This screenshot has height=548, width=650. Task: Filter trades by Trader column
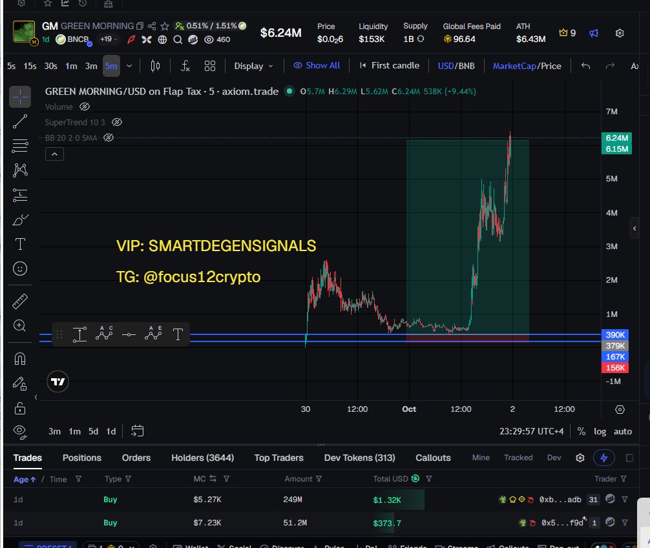point(624,479)
